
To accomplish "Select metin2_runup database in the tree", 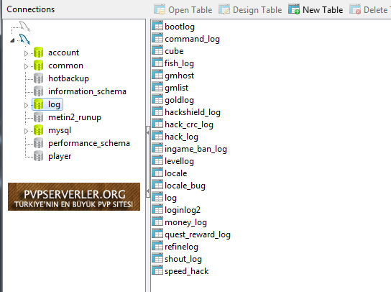I will tap(75, 117).
